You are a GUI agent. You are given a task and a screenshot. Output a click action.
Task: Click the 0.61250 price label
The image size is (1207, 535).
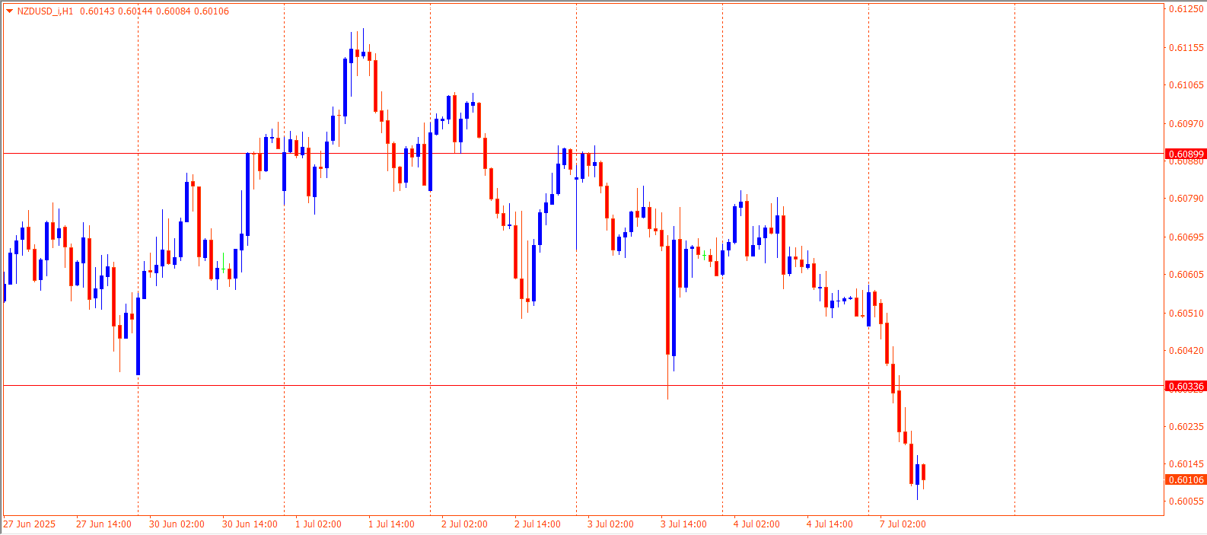point(1186,9)
